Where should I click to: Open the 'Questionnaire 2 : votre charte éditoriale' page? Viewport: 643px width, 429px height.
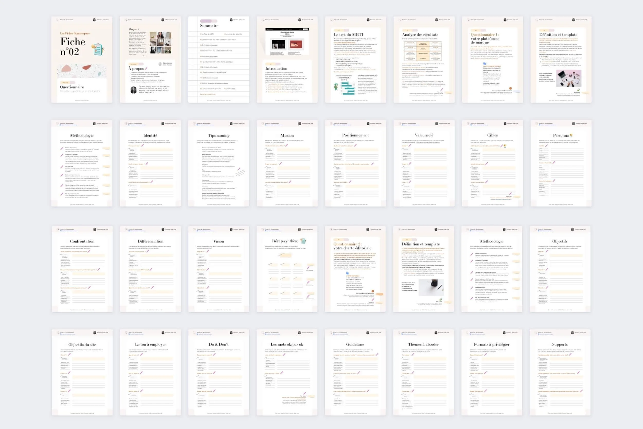tap(355, 269)
